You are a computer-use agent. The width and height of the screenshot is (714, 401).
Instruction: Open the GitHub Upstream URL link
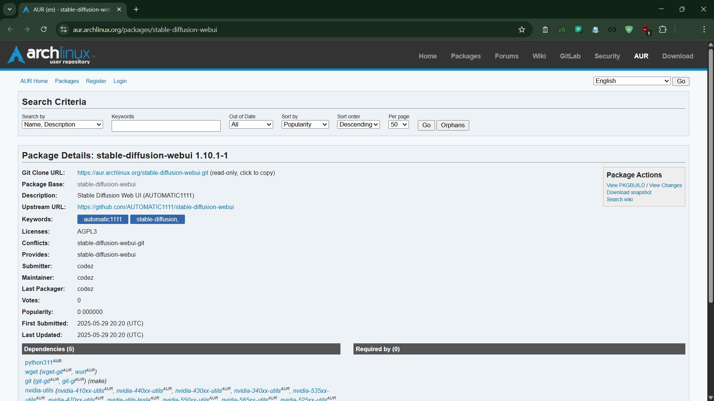156,207
